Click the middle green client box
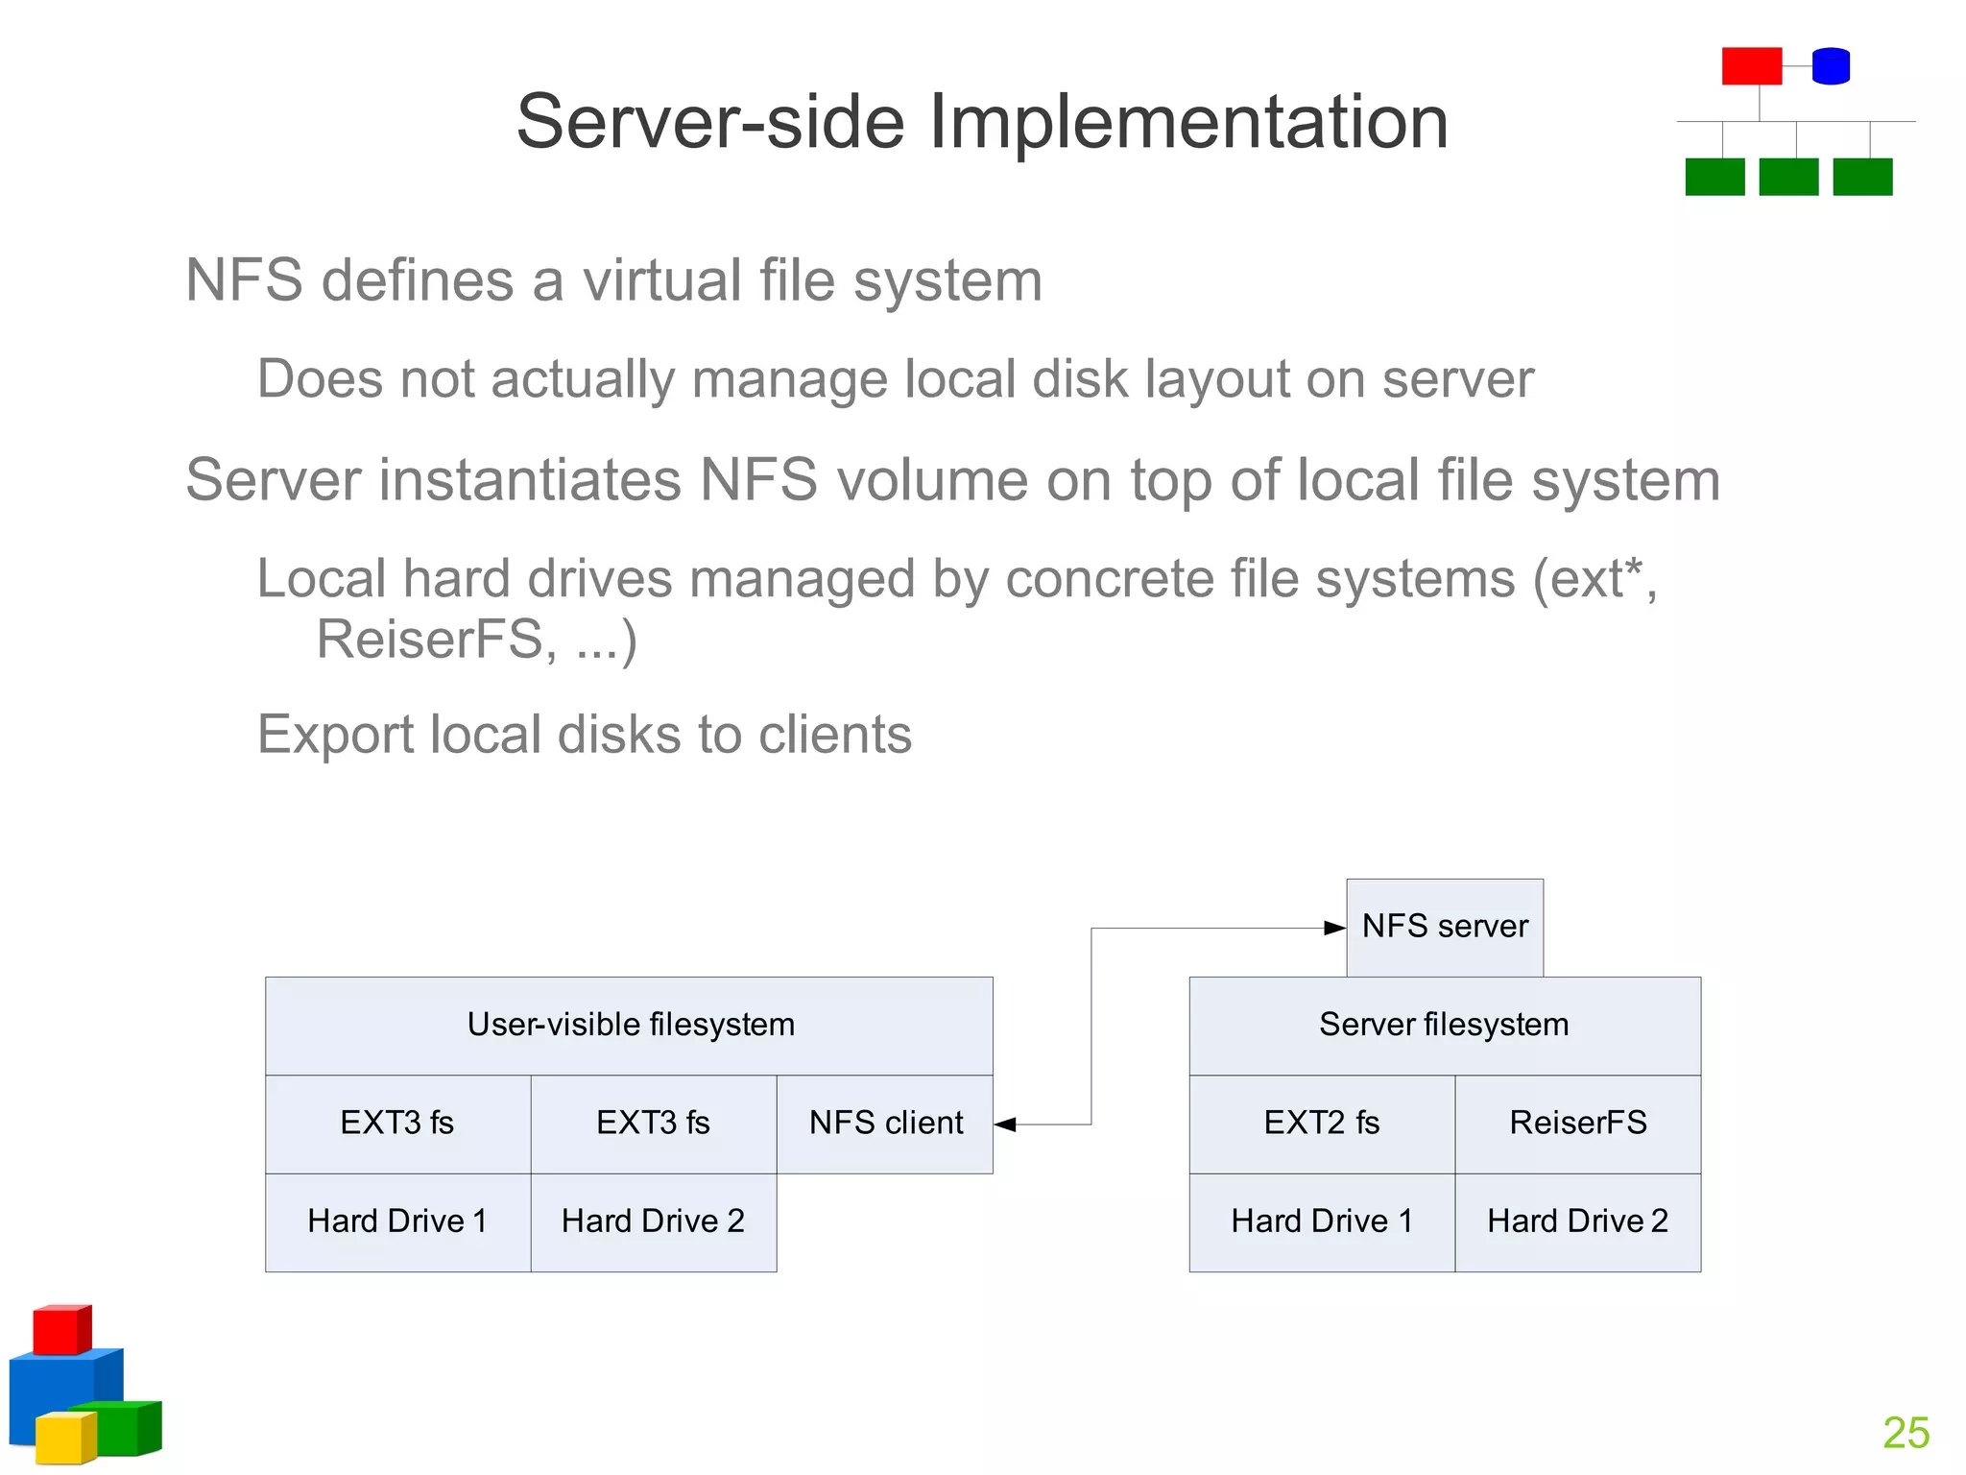 point(1788,177)
